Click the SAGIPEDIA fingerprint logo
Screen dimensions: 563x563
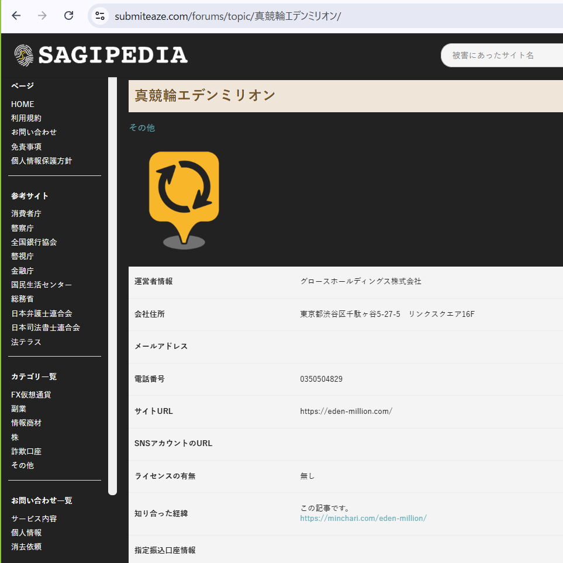coord(25,55)
